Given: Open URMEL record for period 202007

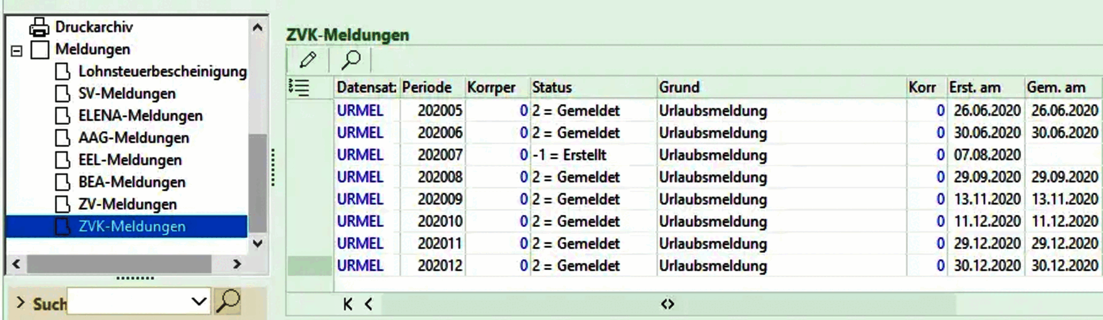Looking at the screenshot, I should [360, 155].
